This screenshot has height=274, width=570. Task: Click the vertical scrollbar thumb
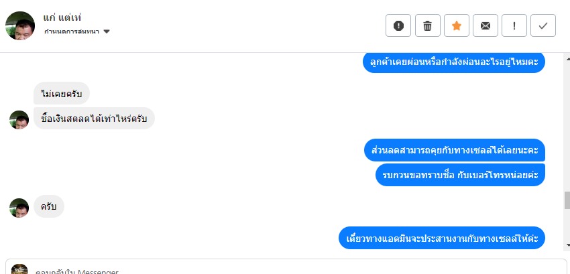point(567,200)
